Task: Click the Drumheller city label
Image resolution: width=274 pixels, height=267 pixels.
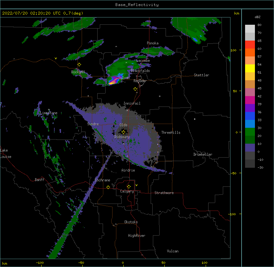Action: pos(203,154)
